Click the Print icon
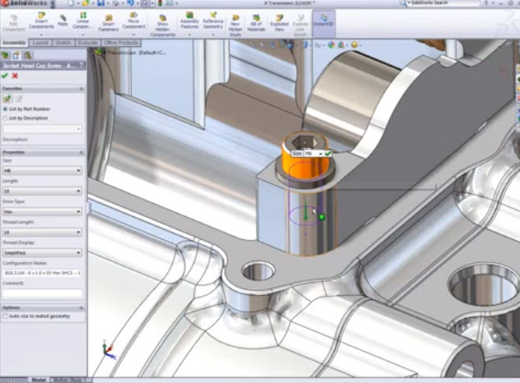The width and height of the screenshot is (520, 383). click(x=115, y=3)
